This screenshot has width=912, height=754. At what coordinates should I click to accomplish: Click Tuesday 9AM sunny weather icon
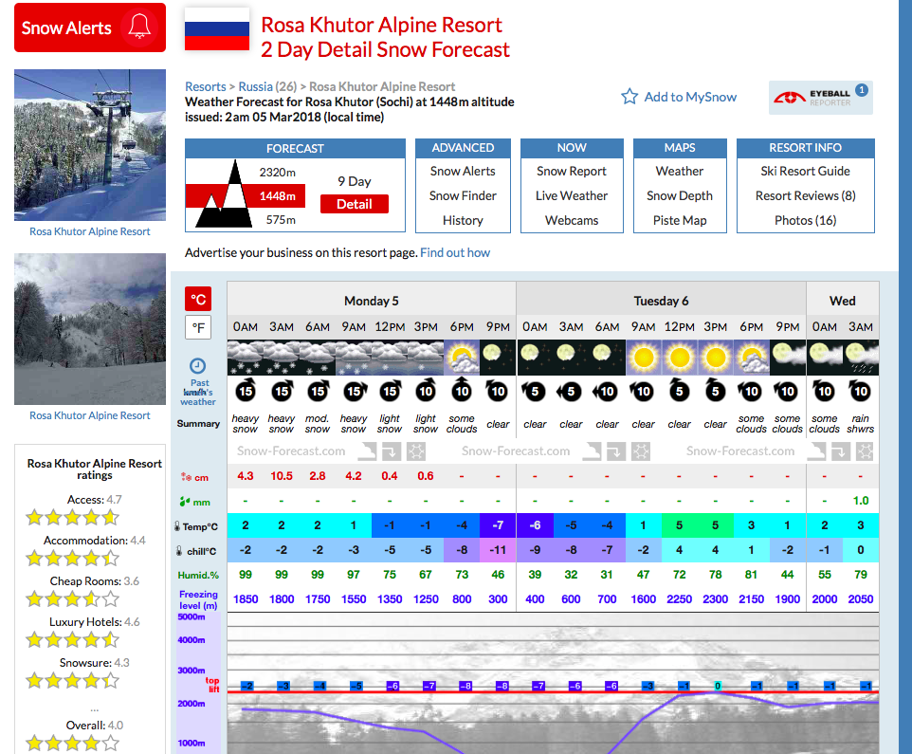[644, 358]
